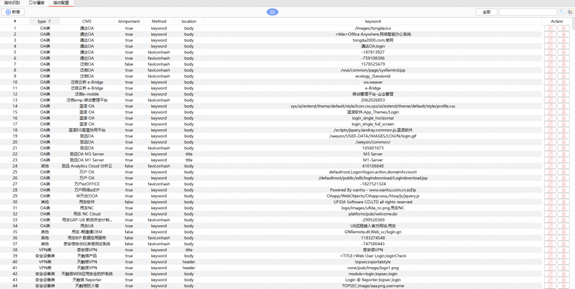Delete row 8 sysRemind.jsp entry
This screenshot has height=289, width=575.
point(564,70)
